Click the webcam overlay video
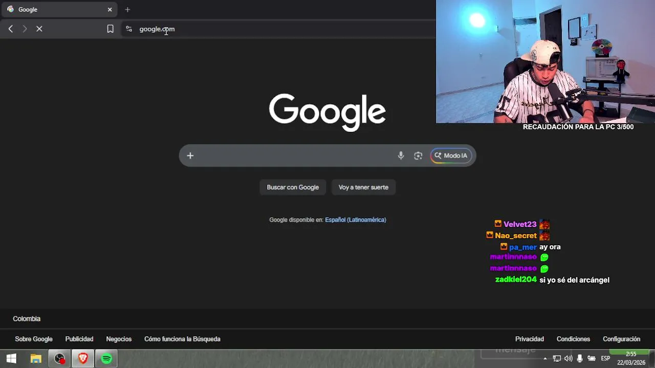The image size is (655, 368). (x=545, y=61)
